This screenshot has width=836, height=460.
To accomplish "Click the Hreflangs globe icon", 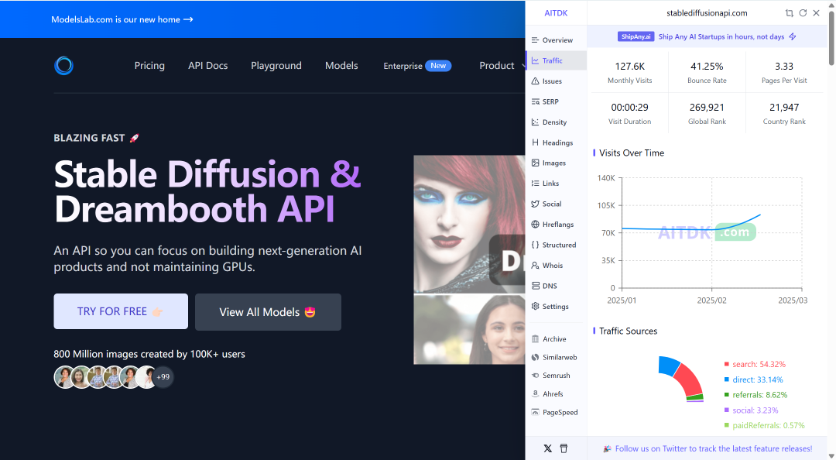I will (x=536, y=224).
